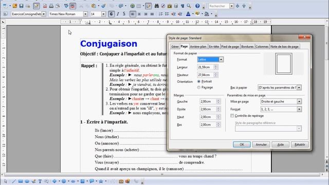
Task: Save the document with the floppy icon
Action: [21, 6]
